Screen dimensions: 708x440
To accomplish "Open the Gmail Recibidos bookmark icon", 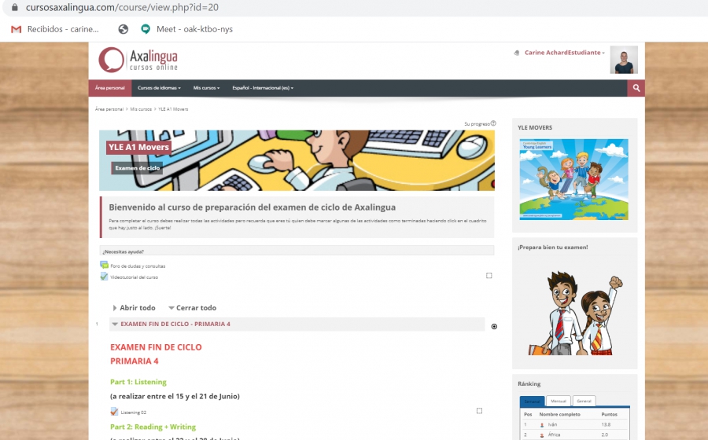I will (x=17, y=29).
